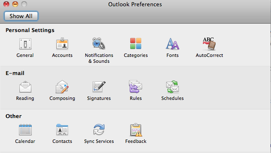Image resolution: width=271 pixels, height=153 pixels.
Task: Click the Signatures label text
Action: click(99, 98)
